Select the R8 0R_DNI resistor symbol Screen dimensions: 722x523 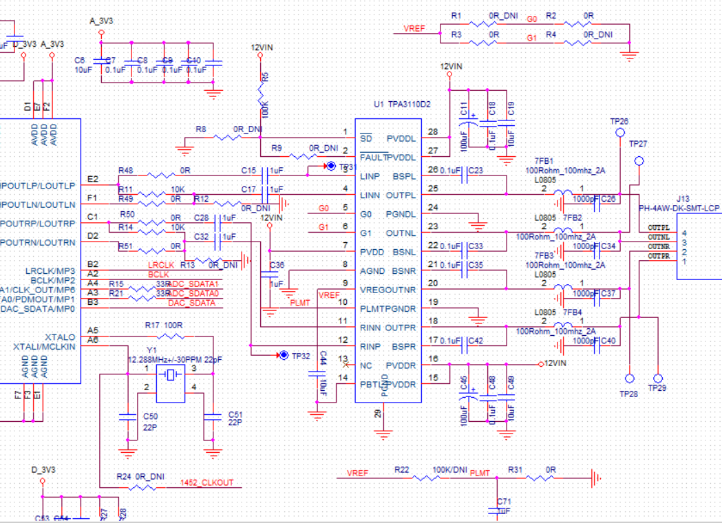[227, 137]
